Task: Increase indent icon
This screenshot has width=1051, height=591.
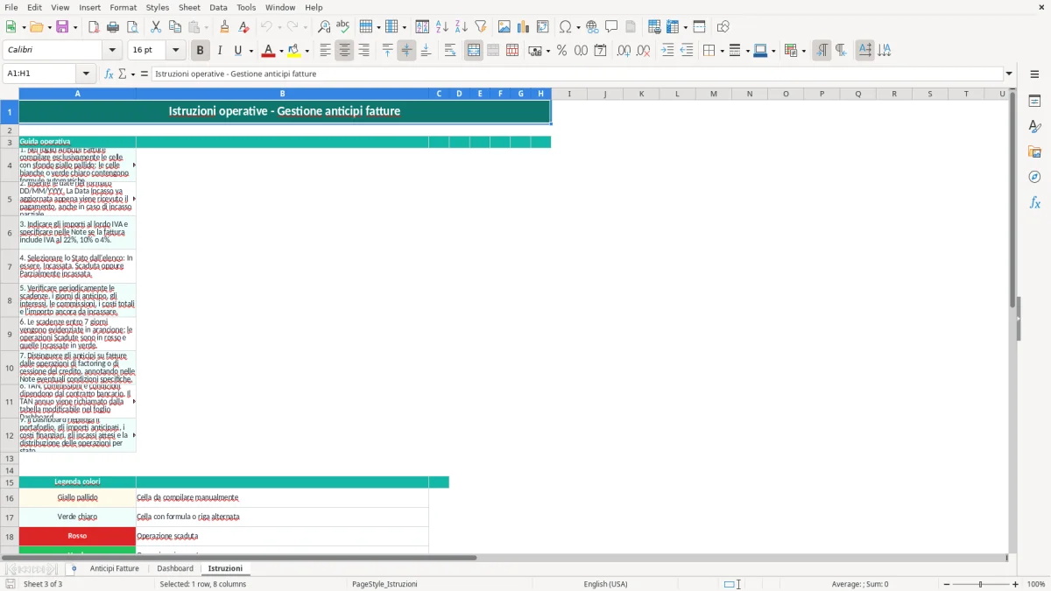Action: (667, 51)
